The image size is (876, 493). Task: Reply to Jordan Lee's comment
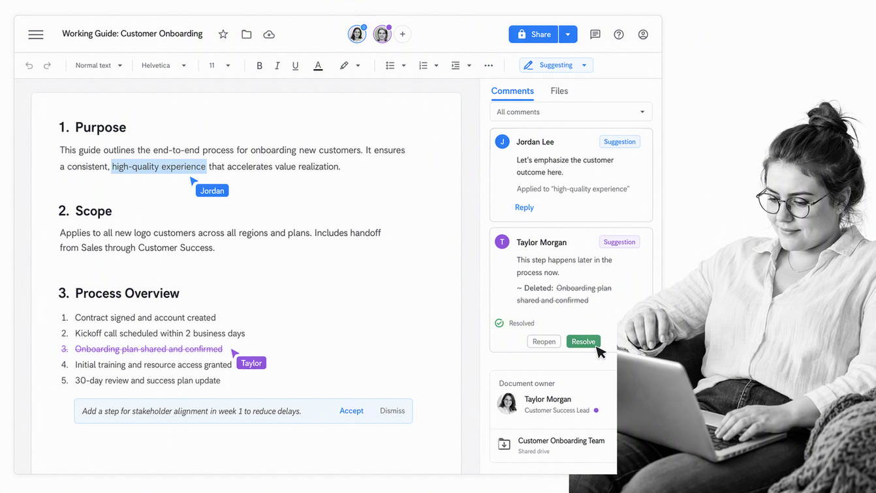point(524,207)
